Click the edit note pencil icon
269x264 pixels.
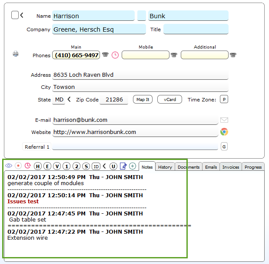[x=123, y=166]
